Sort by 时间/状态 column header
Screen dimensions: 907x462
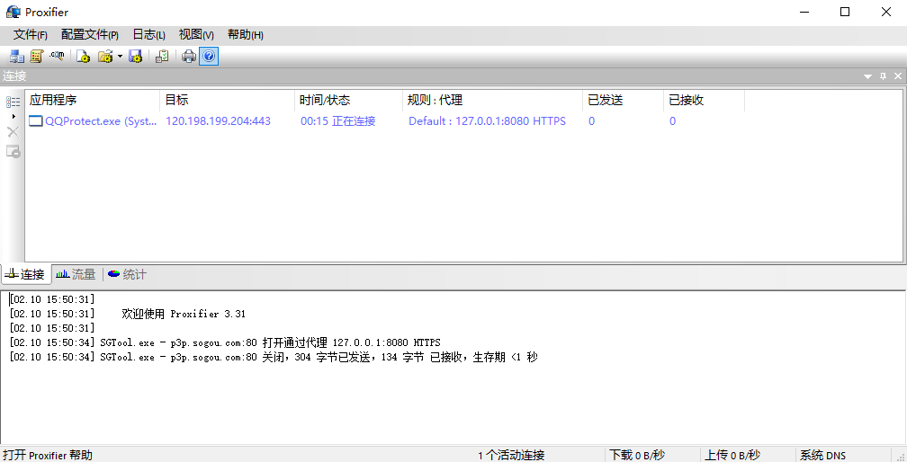click(x=348, y=100)
